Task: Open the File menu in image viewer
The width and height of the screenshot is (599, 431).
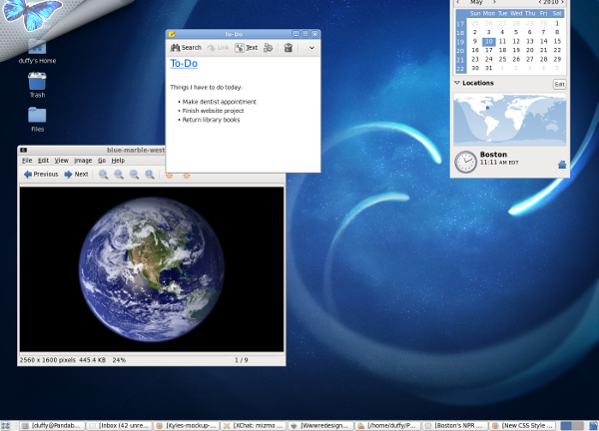Action: [x=27, y=161]
